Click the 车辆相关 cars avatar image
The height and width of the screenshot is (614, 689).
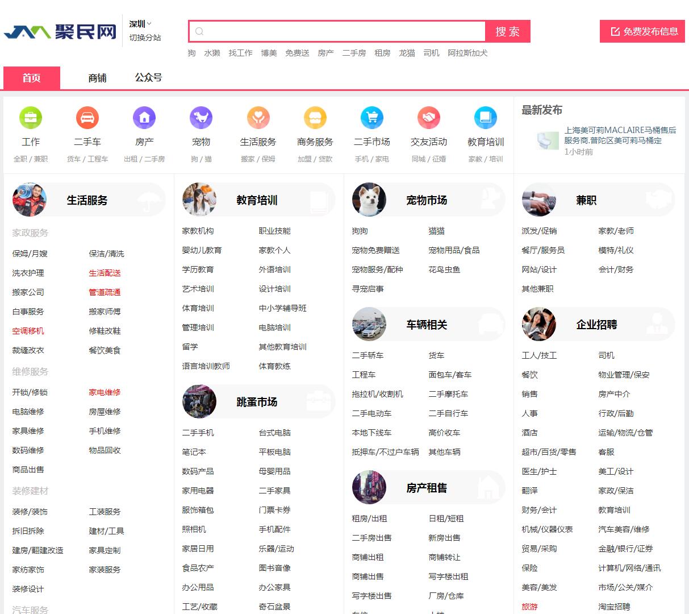click(369, 324)
